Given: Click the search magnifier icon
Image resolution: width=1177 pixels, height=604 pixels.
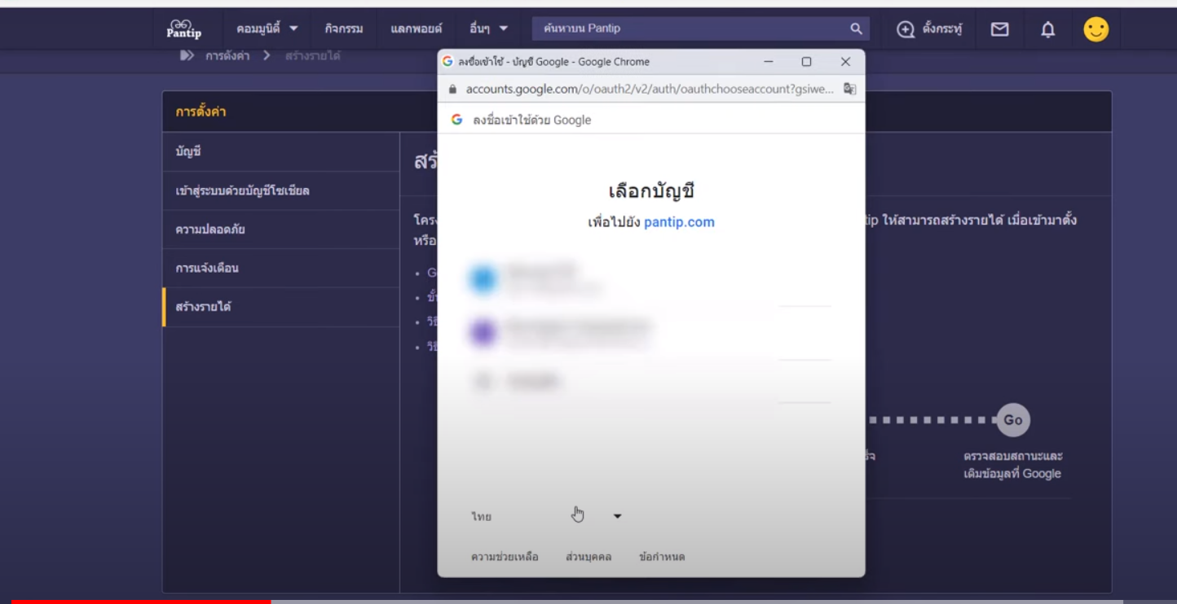Looking at the screenshot, I should tap(856, 28).
